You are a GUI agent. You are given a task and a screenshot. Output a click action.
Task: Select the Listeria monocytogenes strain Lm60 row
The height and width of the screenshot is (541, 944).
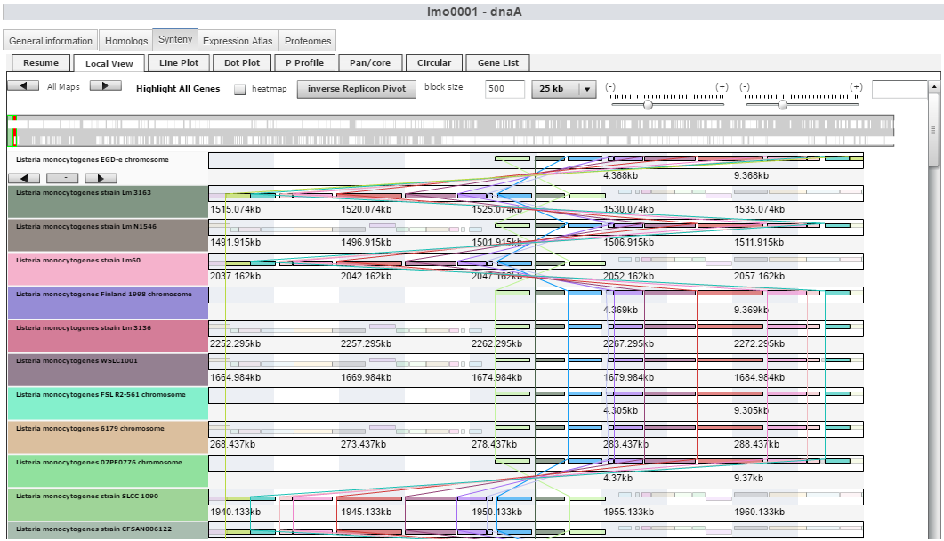point(108,269)
